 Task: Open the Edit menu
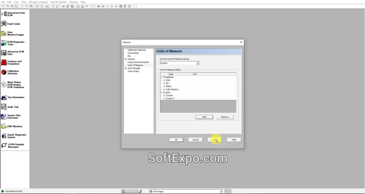pos(9,2)
